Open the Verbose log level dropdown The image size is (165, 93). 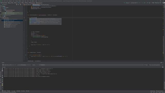(35, 65)
